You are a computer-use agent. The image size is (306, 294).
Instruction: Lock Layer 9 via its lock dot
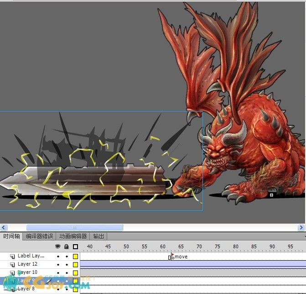(67, 281)
